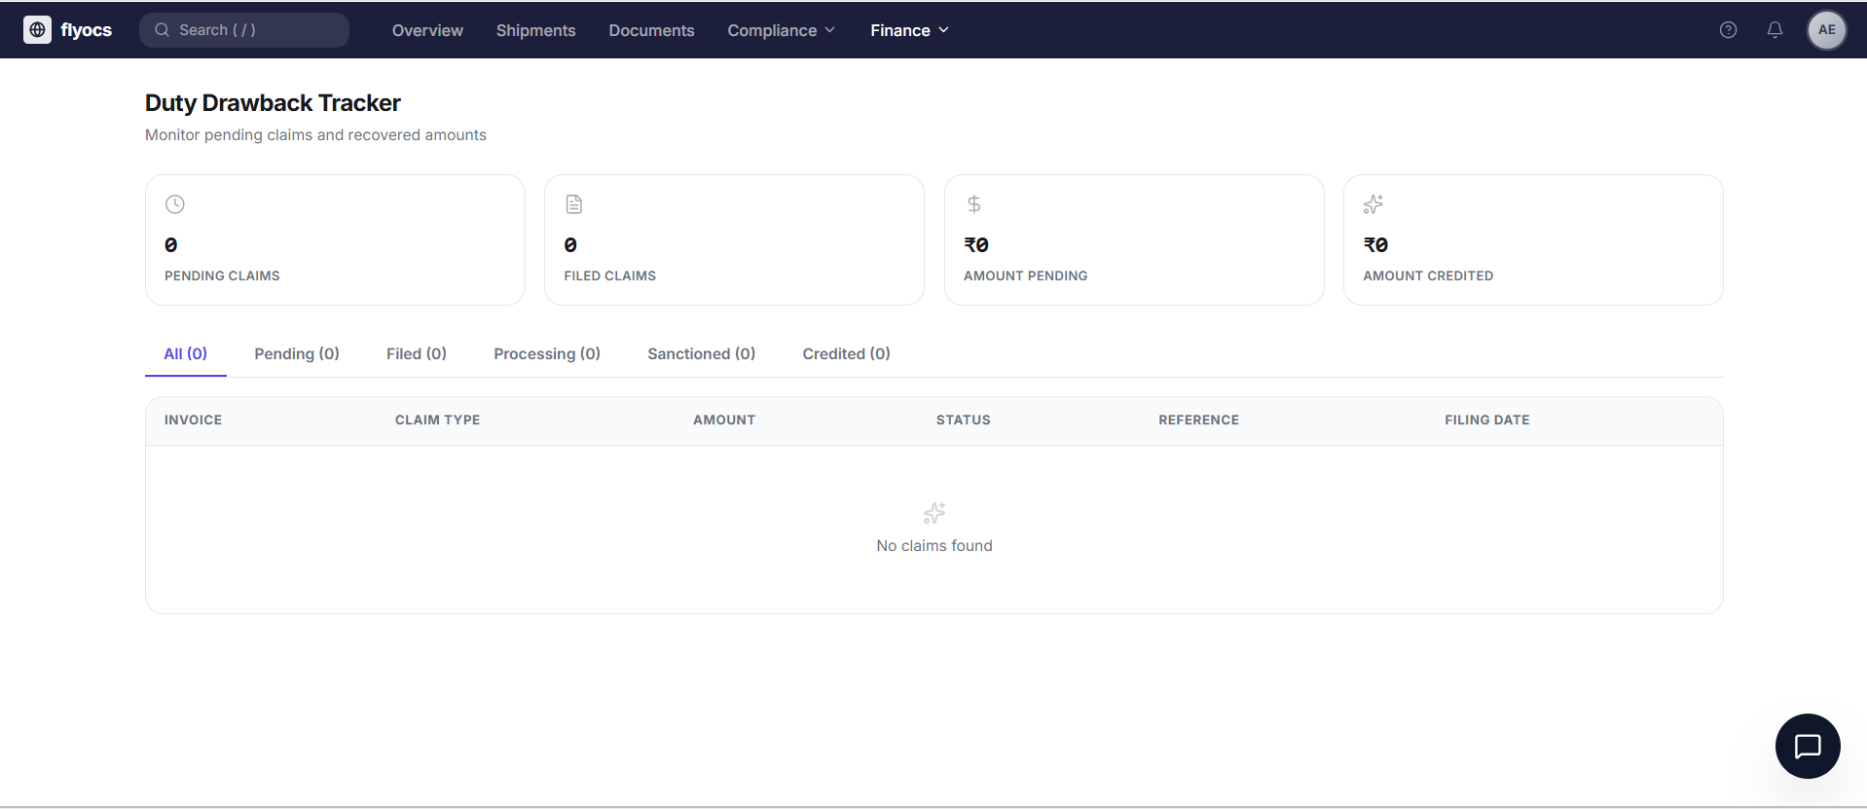Navigate to Documents
The width and height of the screenshot is (1867, 809).
(651, 30)
